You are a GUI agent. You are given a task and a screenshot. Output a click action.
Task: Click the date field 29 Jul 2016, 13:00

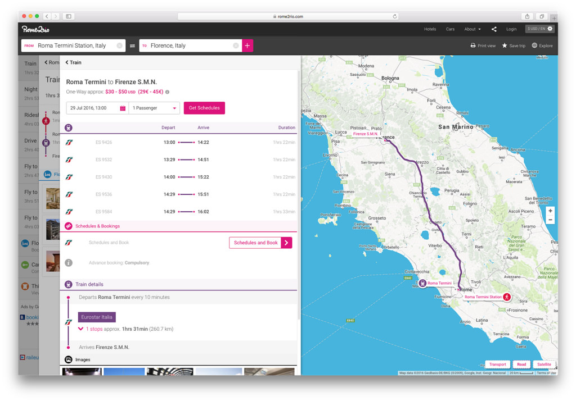pos(97,108)
